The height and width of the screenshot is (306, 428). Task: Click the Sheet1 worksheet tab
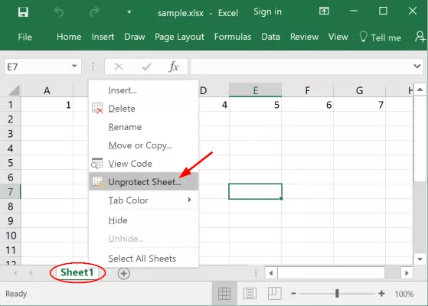pyautogui.click(x=77, y=272)
